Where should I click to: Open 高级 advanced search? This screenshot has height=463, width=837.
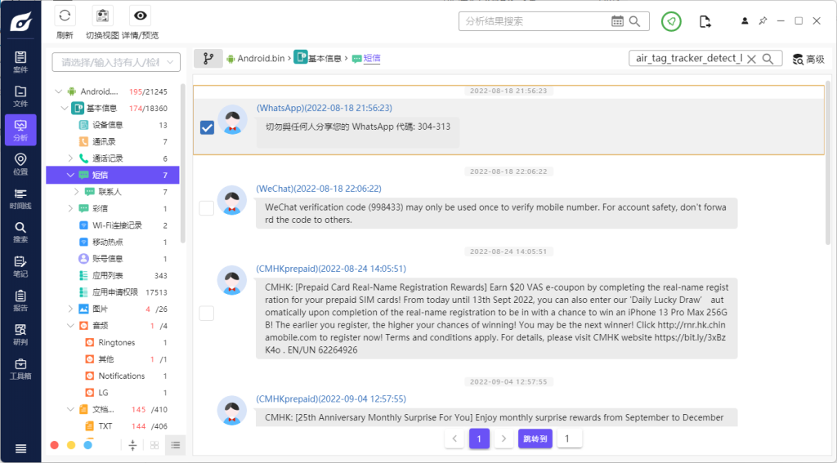point(808,59)
